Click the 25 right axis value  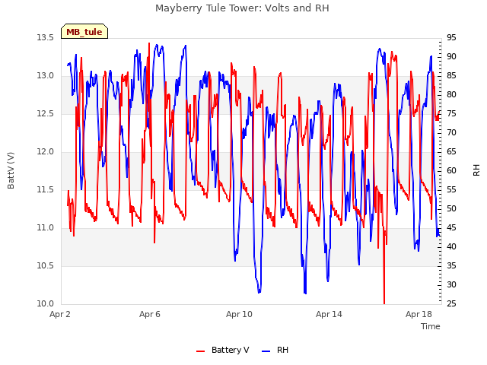pos(451,303)
